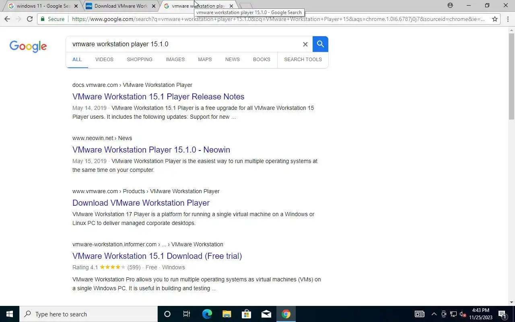The image size is (515, 322).
Task: Click the muted volume tray icon
Action: tap(463, 314)
